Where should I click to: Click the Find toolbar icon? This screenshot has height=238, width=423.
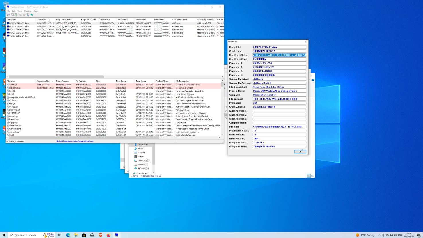(28, 15)
